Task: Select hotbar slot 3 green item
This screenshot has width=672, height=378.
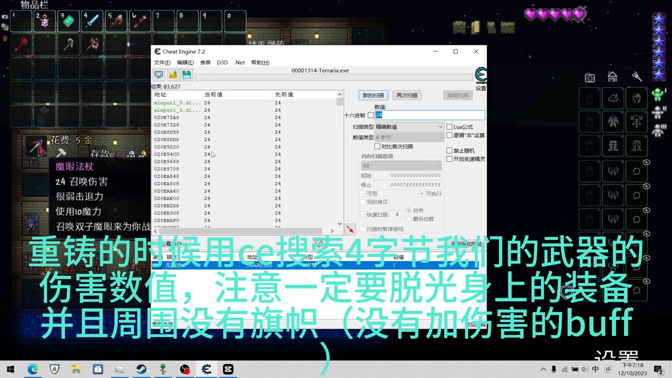Action: tap(68, 22)
